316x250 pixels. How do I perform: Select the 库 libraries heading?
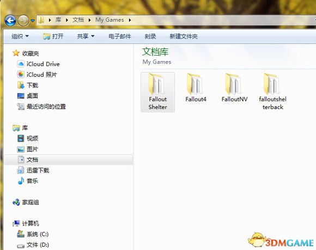(x=20, y=127)
